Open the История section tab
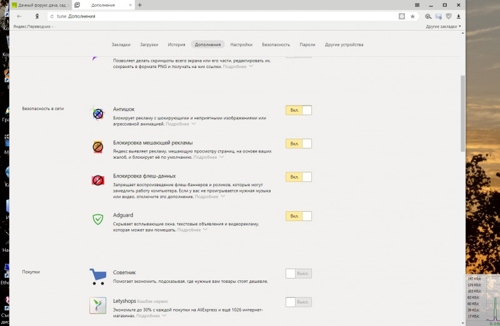500x326 pixels. coord(176,44)
